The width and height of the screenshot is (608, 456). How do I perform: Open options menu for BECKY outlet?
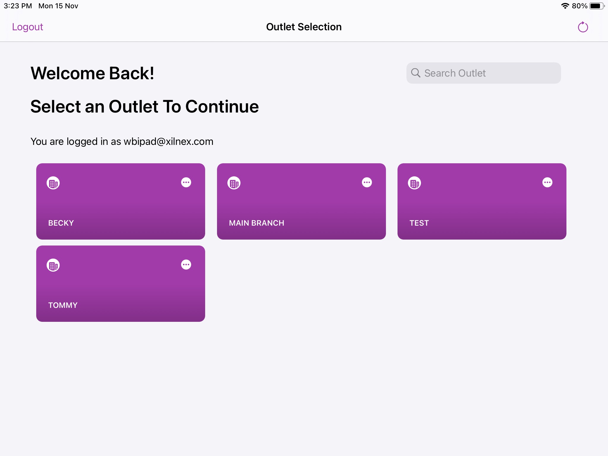pos(186,182)
